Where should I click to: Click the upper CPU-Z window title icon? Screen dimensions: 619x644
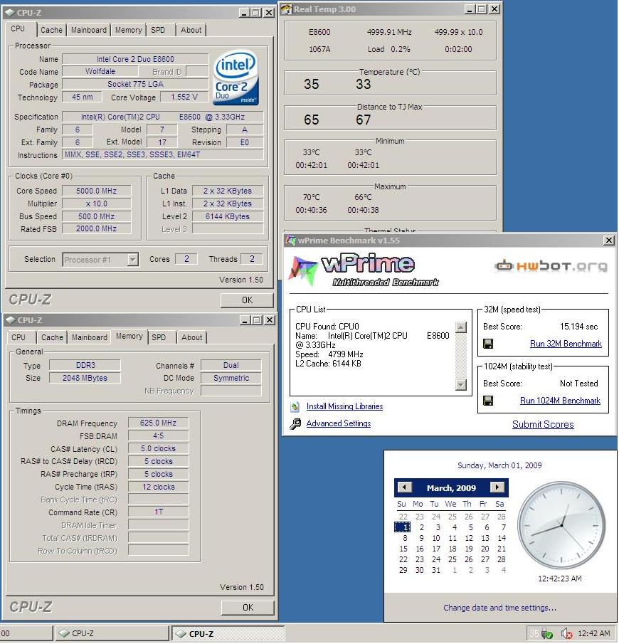(10, 13)
